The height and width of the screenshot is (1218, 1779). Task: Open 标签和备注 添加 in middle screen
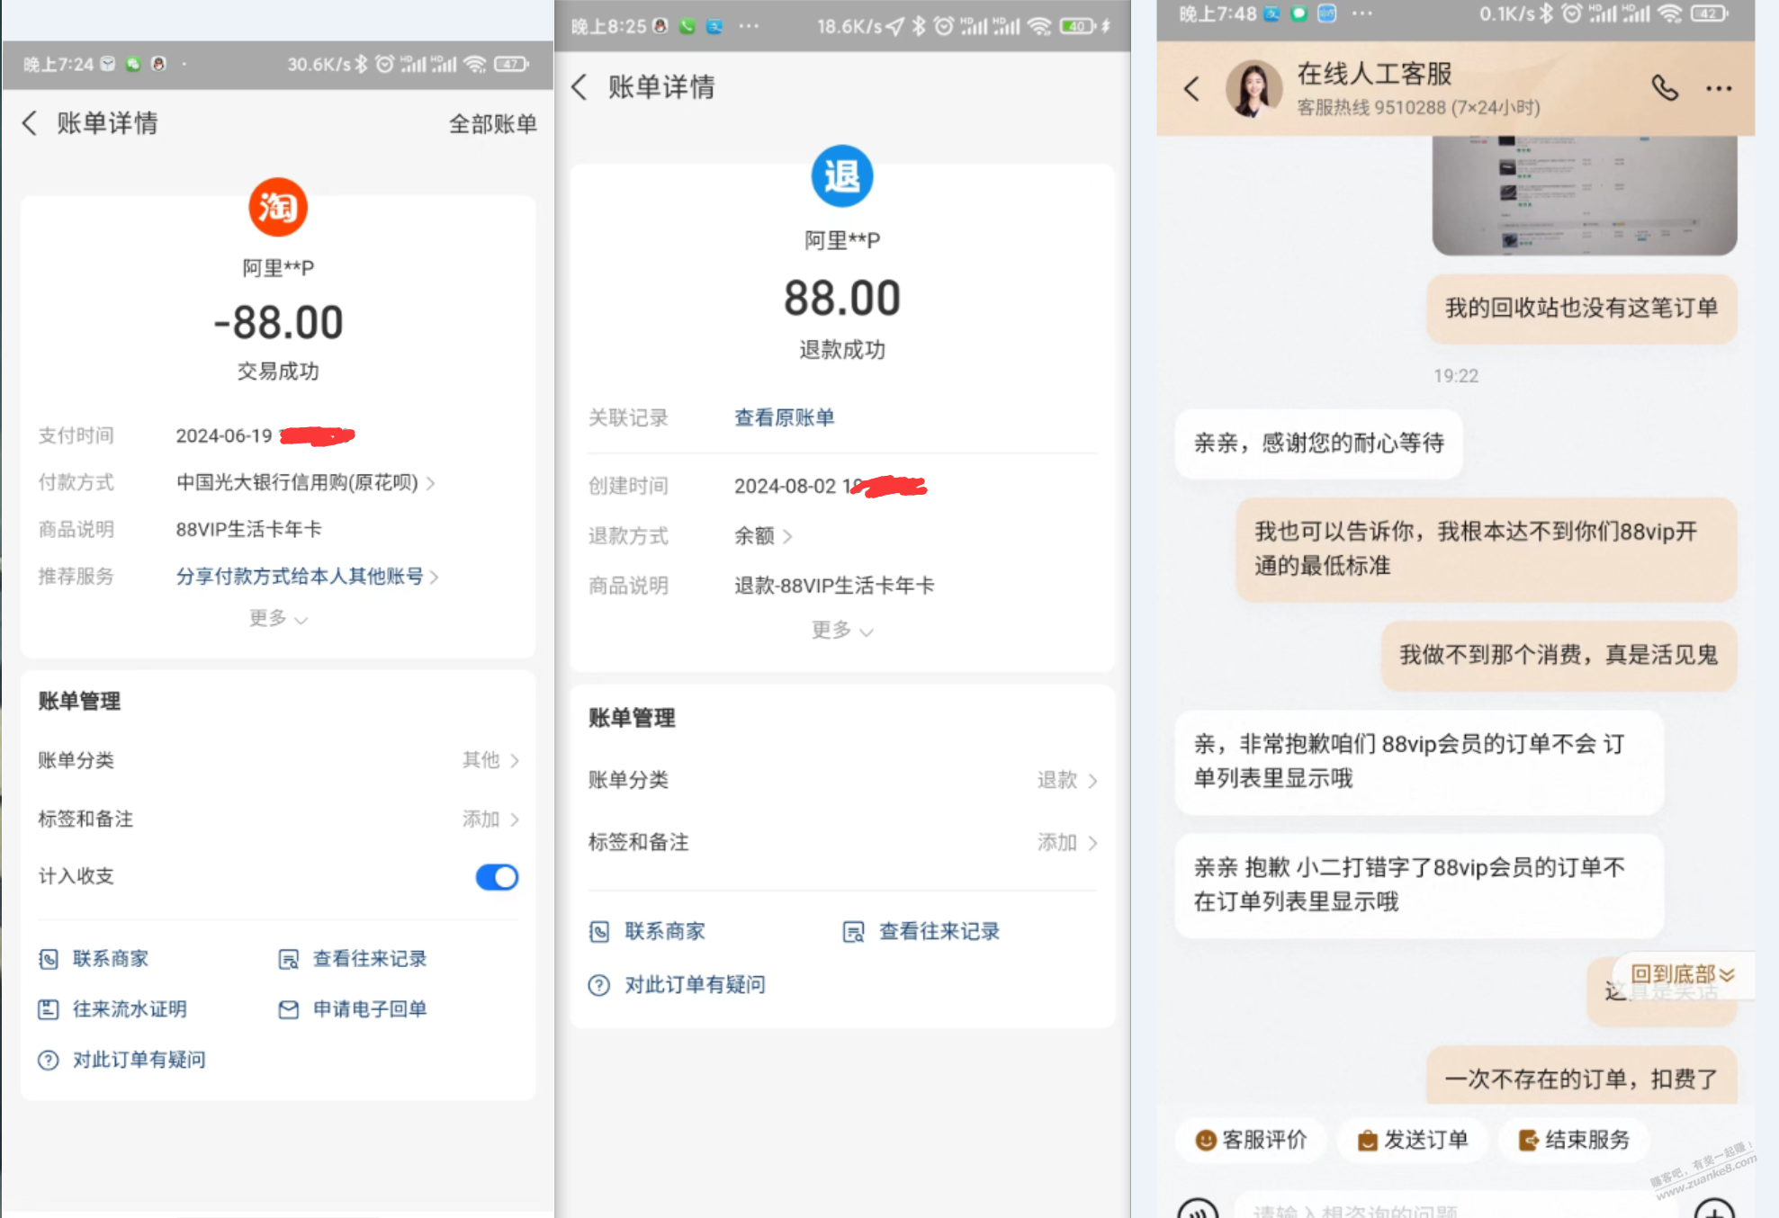click(x=842, y=842)
